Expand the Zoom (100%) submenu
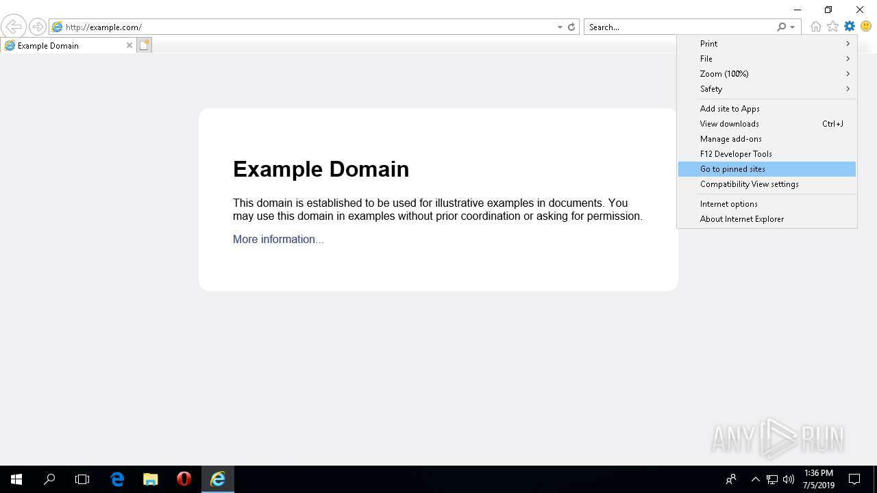The width and height of the screenshot is (877, 493). click(767, 74)
